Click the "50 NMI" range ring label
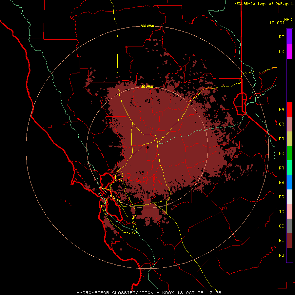The image size is (295, 295). pyautogui.click(x=147, y=87)
